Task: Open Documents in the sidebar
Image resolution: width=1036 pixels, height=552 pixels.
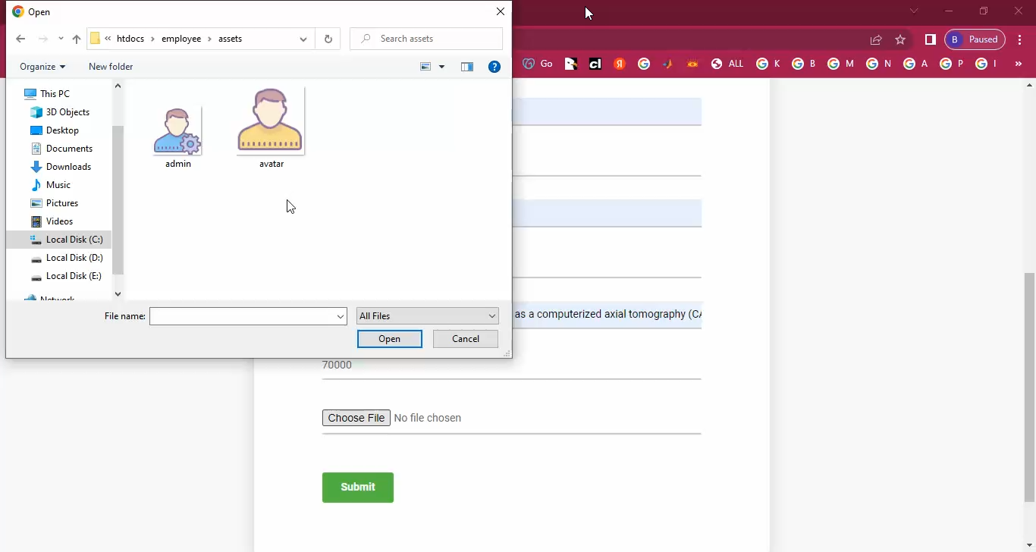Action: click(x=69, y=149)
